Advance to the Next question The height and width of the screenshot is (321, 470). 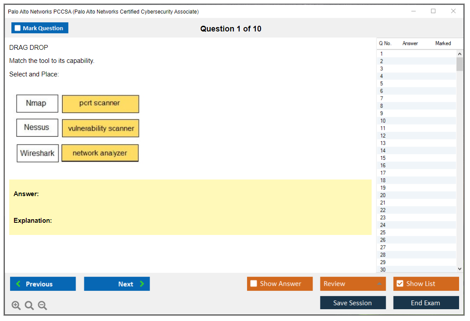point(117,284)
